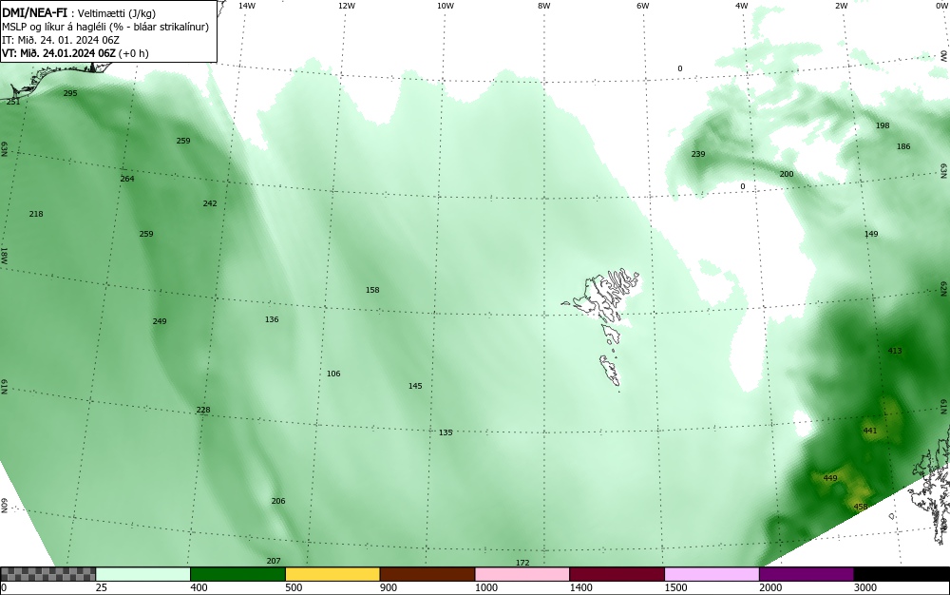Click the legend scale label 3000
The width and height of the screenshot is (950, 595).
[865, 587]
